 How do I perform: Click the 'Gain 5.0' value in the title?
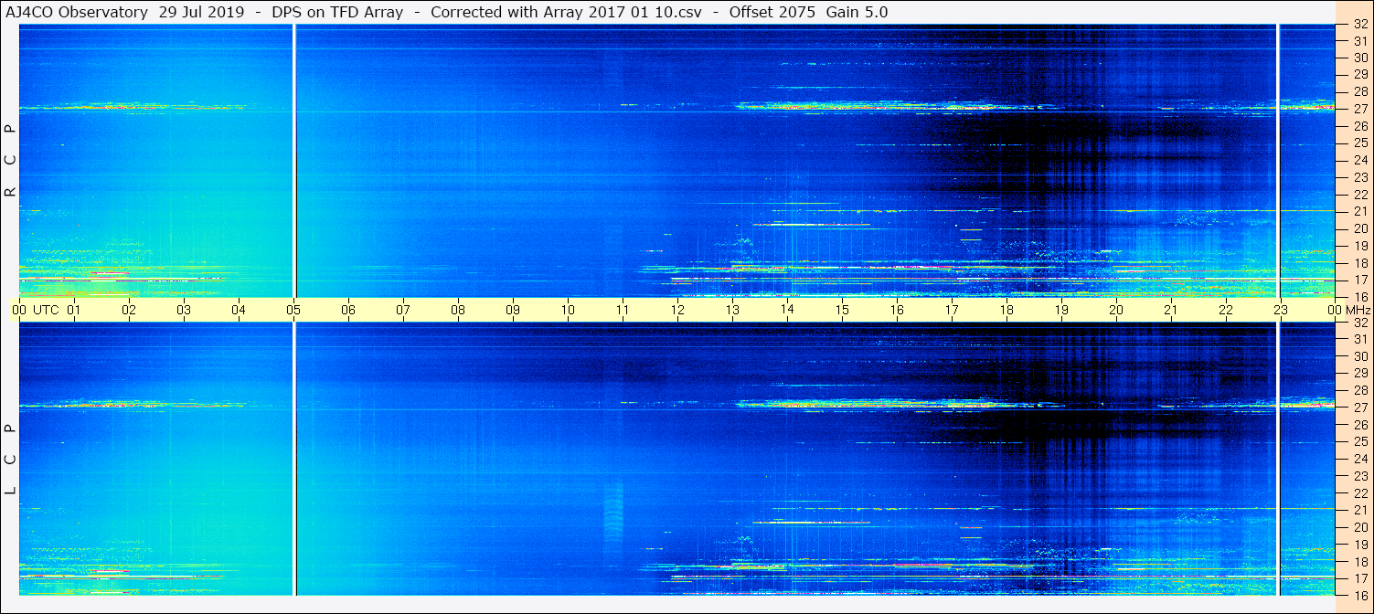857,12
